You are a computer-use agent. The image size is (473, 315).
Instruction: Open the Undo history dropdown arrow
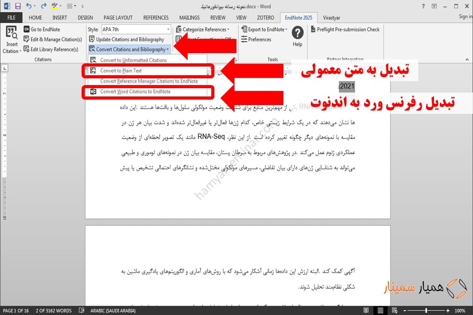coord(35,7)
